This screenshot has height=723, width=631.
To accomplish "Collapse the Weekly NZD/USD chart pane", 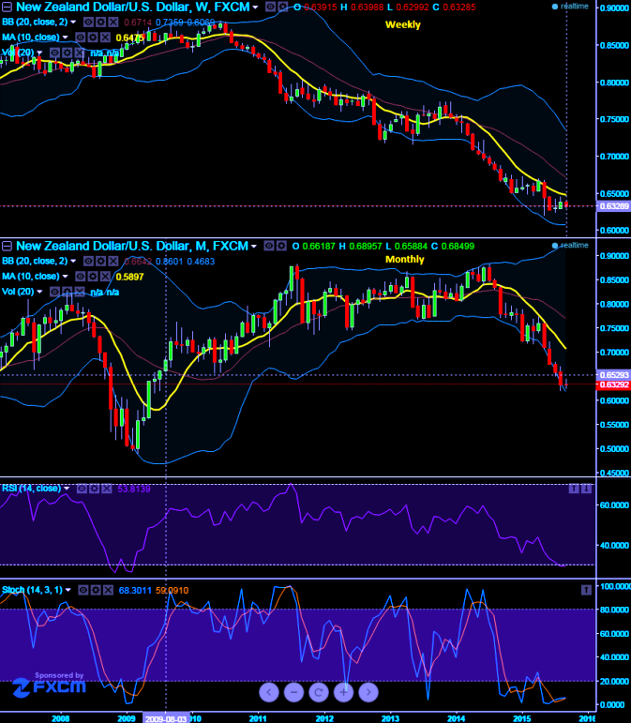I will (x=7, y=7).
